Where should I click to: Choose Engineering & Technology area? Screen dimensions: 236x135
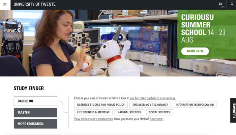tap(150, 105)
